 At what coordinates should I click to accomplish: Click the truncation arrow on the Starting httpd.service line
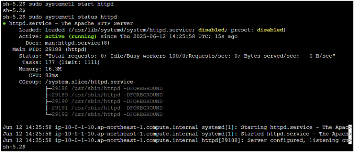pos(350,127)
